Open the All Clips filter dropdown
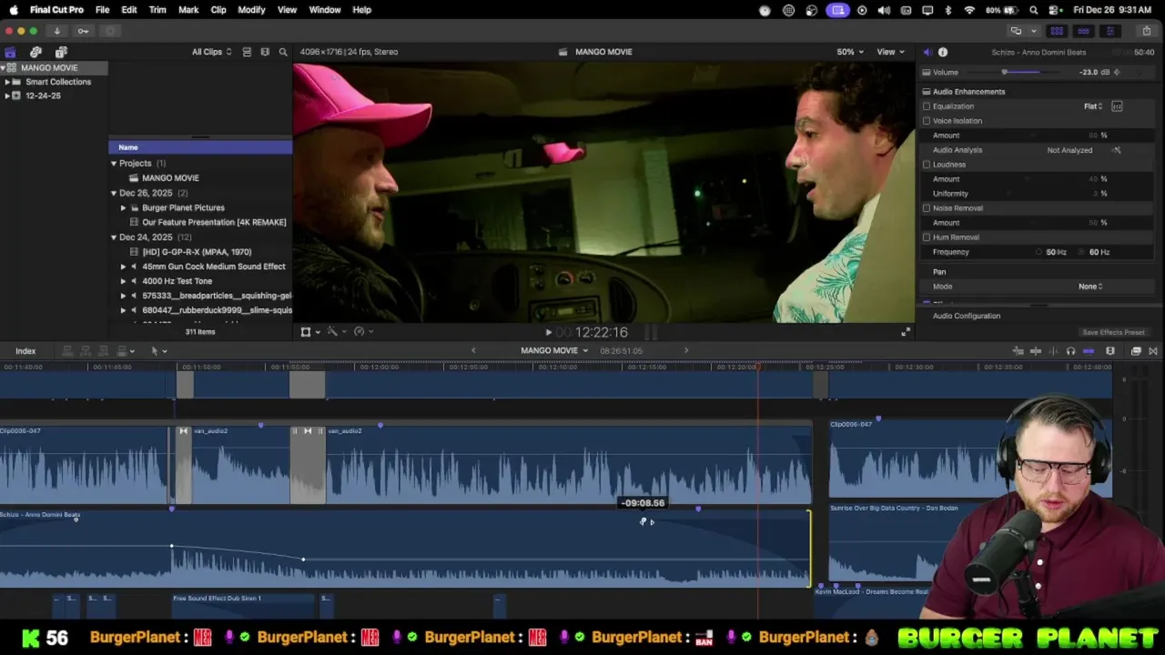This screenshot has height=655, width=1165. coord(211,52)
